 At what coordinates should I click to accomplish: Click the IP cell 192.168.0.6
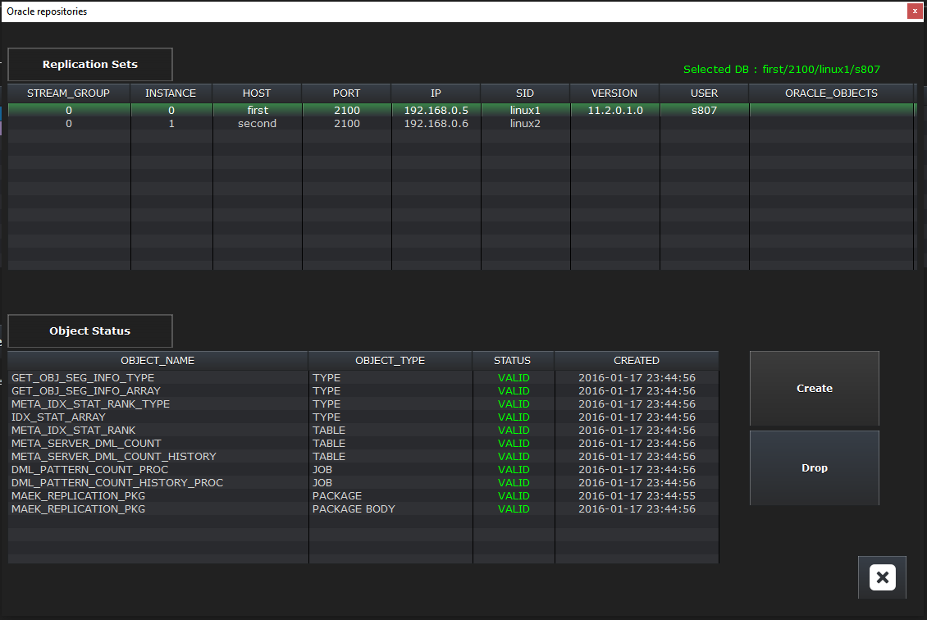pyautogui.click(x=436, y=124)
